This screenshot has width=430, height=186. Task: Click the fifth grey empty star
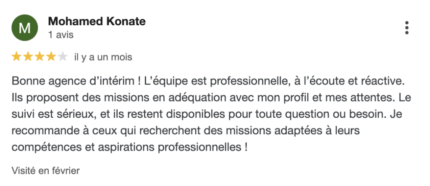click(63, 57)
